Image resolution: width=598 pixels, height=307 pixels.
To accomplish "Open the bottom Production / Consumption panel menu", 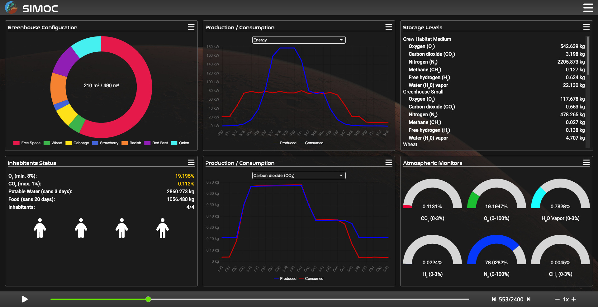I will coord(388,163).
